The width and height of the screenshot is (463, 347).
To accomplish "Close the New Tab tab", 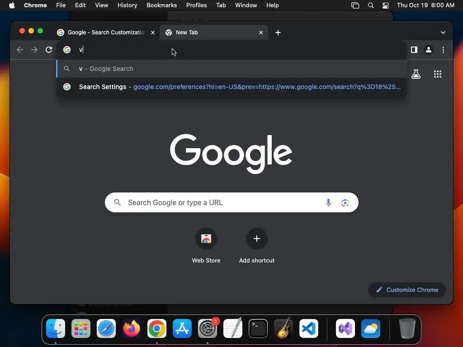I will tap(261, 33).
